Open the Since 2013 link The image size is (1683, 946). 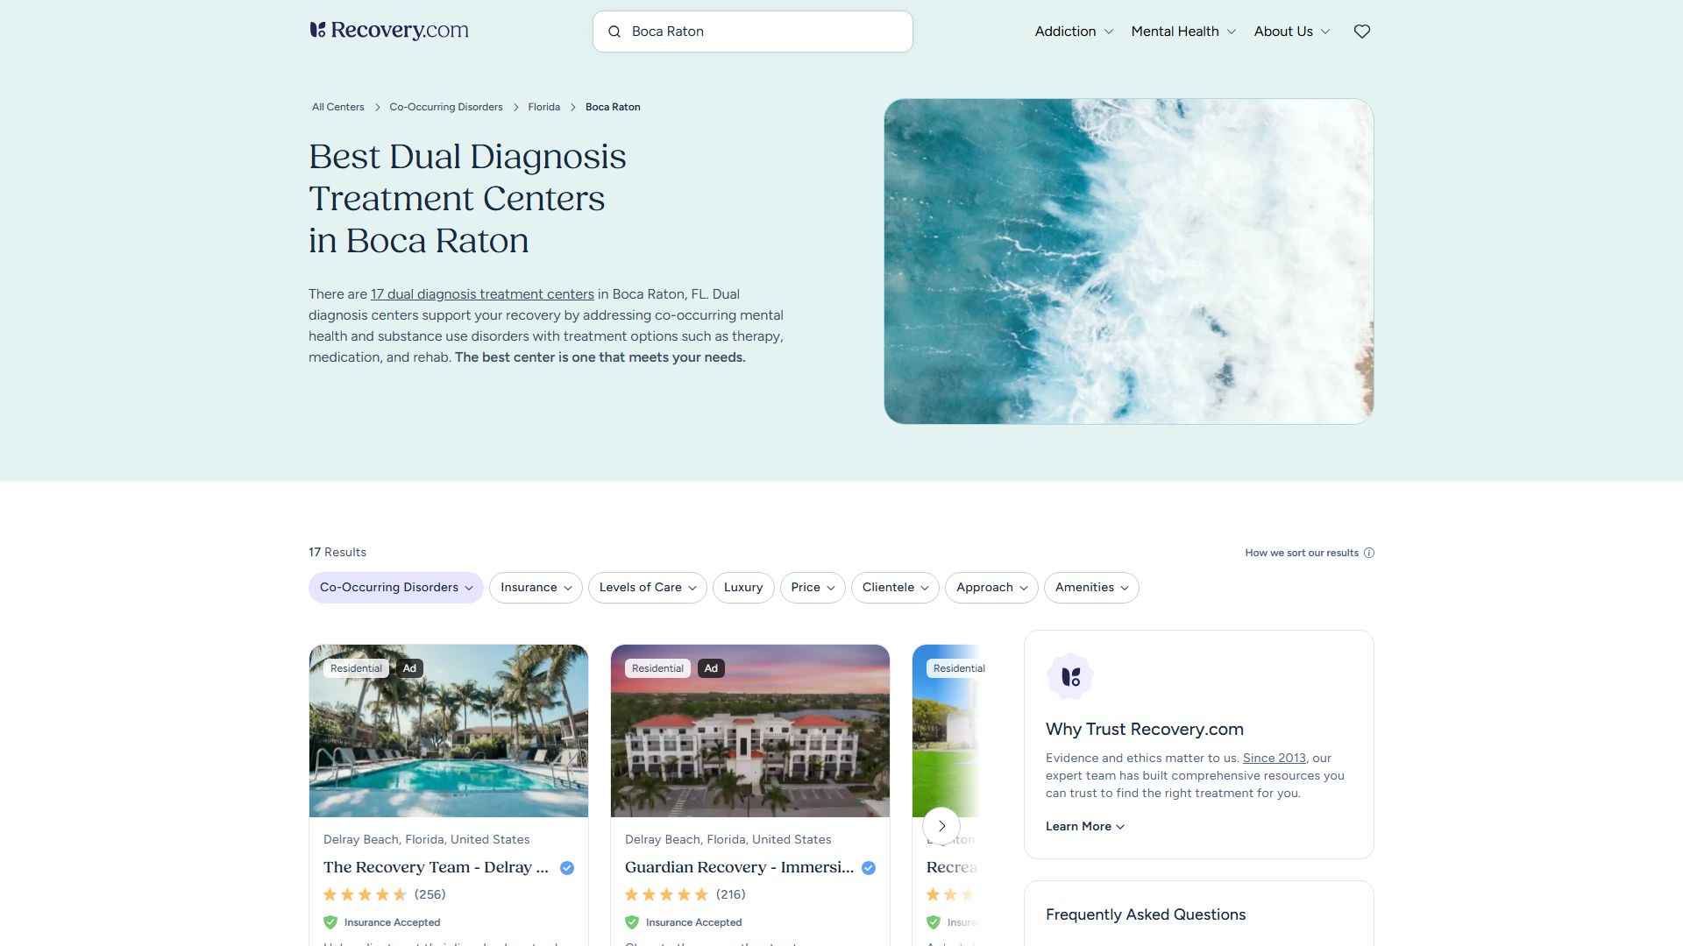(x=1275, y=759)
